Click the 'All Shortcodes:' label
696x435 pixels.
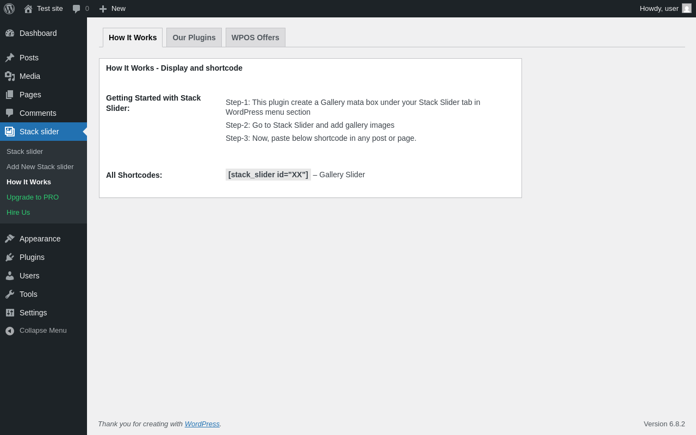click(134, 175)
